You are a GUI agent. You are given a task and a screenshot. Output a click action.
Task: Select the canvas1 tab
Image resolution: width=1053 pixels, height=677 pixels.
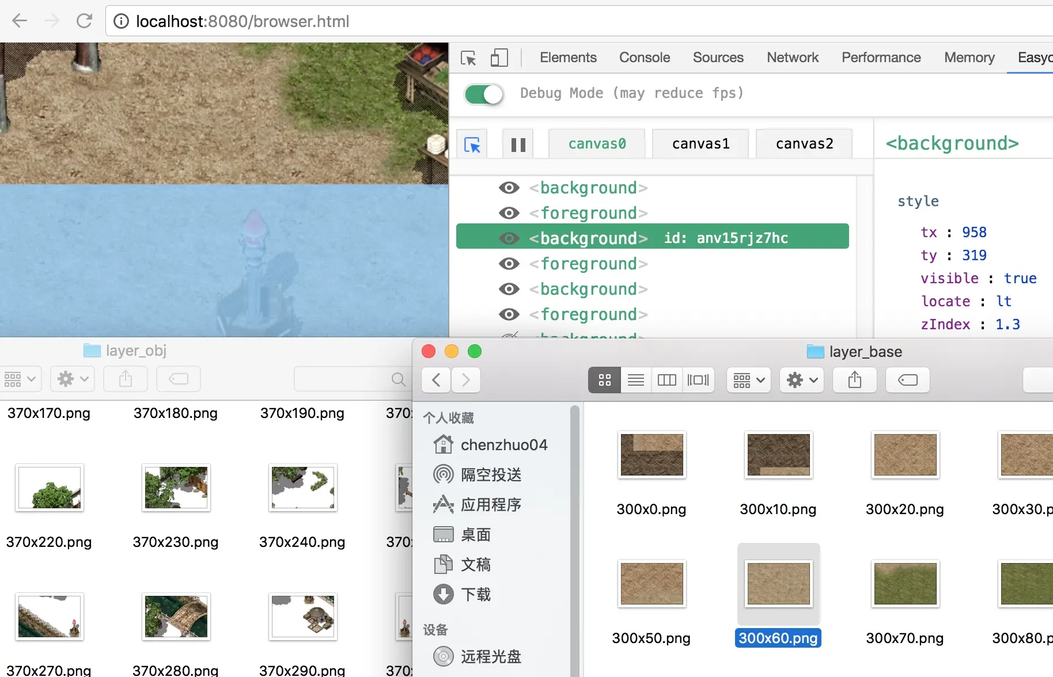(x=700, y=144)
